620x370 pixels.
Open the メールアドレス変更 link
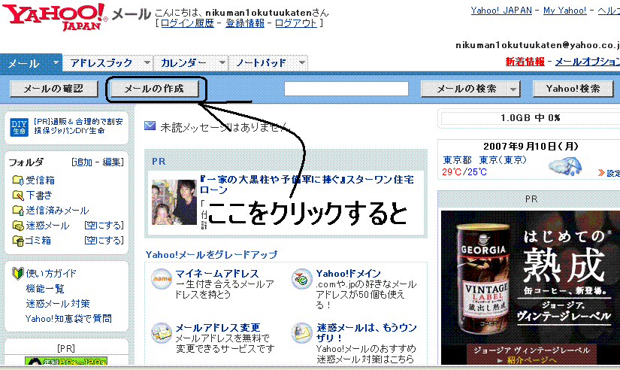click(x=217, y=328)
